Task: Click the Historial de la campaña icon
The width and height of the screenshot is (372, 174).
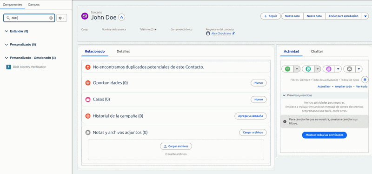Action: 88,116
